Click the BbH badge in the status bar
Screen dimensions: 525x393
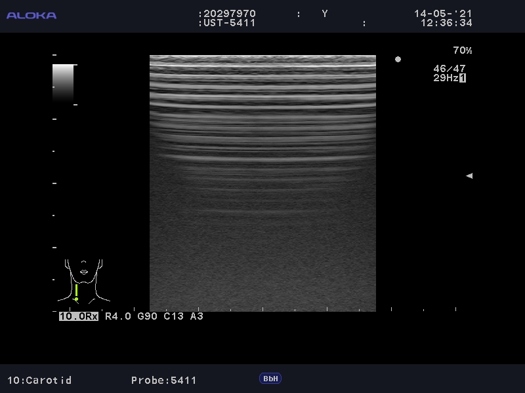tap(270, 379)
